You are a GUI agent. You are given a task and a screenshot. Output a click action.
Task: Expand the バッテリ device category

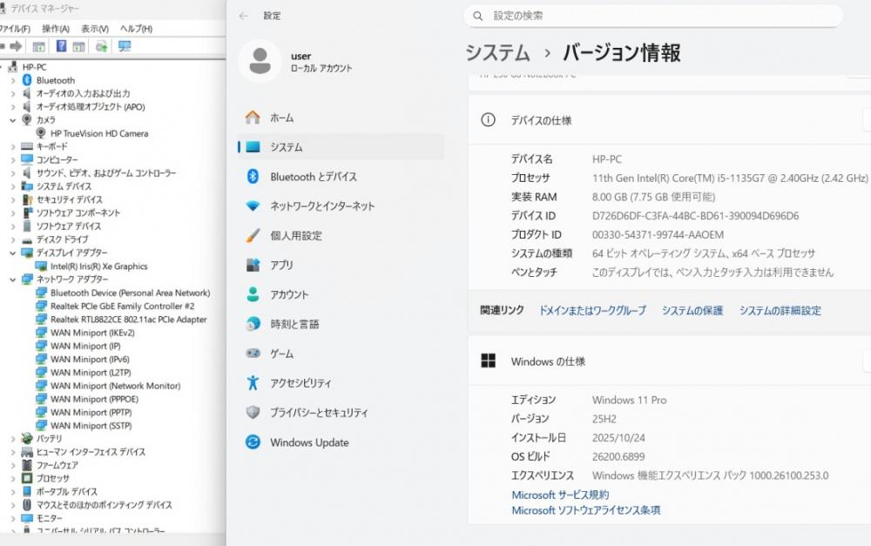(13, 439)
